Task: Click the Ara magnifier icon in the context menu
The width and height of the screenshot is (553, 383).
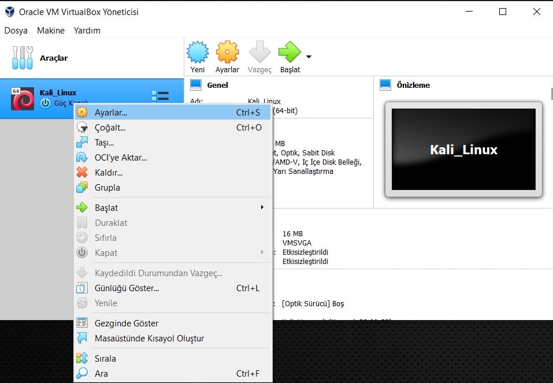Action: pyautogui.click(x=81, y=373)
